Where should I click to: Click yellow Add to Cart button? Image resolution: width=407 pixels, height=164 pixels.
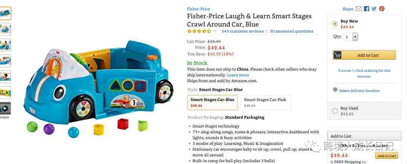coord(364,55)
